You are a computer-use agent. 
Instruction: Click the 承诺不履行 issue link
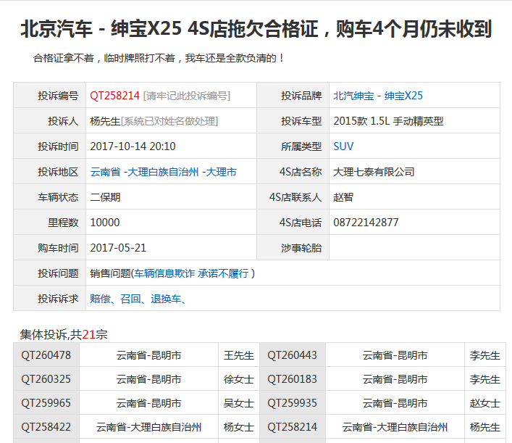click(223, 273)
